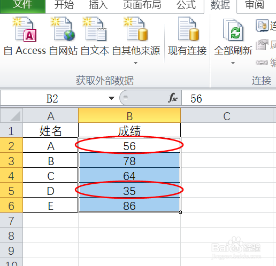Click the formula bar showing 56
This screenshot has height=266, width=276.
click(x=229, y=98)
